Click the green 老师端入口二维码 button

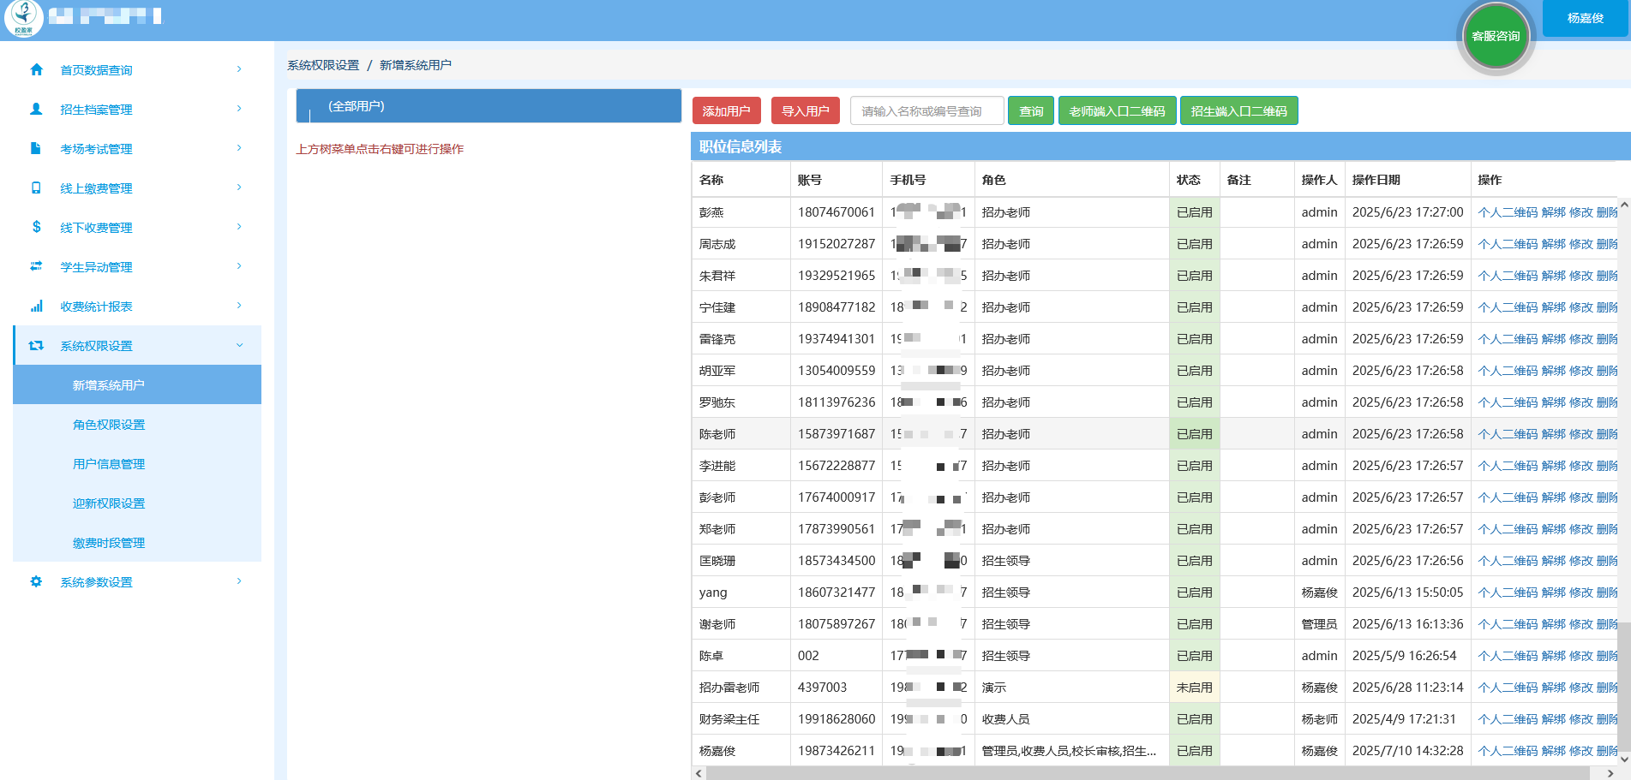[1117, 111]
